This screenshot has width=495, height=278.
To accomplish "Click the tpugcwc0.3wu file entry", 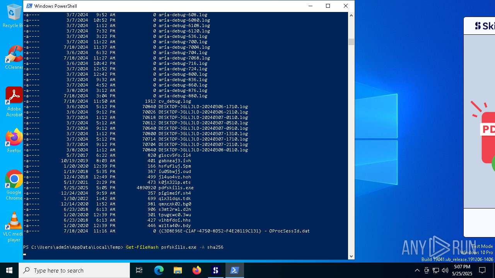I will [175, 215].
